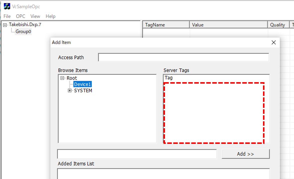294x179 pixels.
Task: Collapse the Root node in Browse Items
Action: click(62, 78)
